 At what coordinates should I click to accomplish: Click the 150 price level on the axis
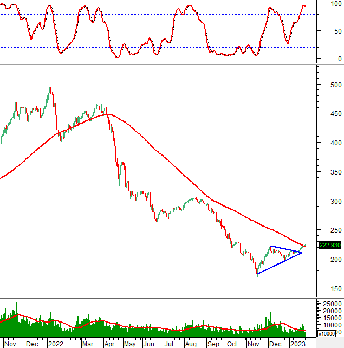tap(336, 288)
